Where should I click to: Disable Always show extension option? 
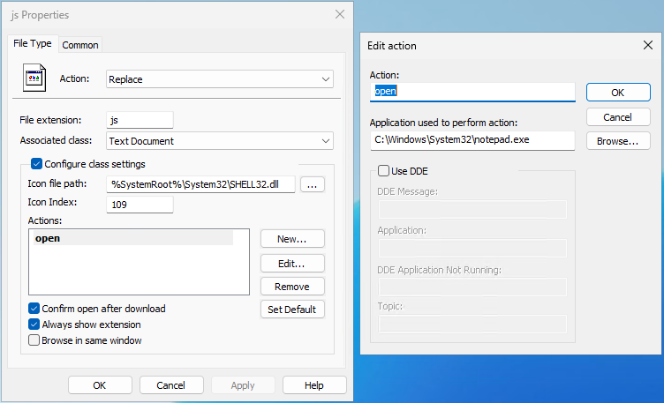[34, 325]
